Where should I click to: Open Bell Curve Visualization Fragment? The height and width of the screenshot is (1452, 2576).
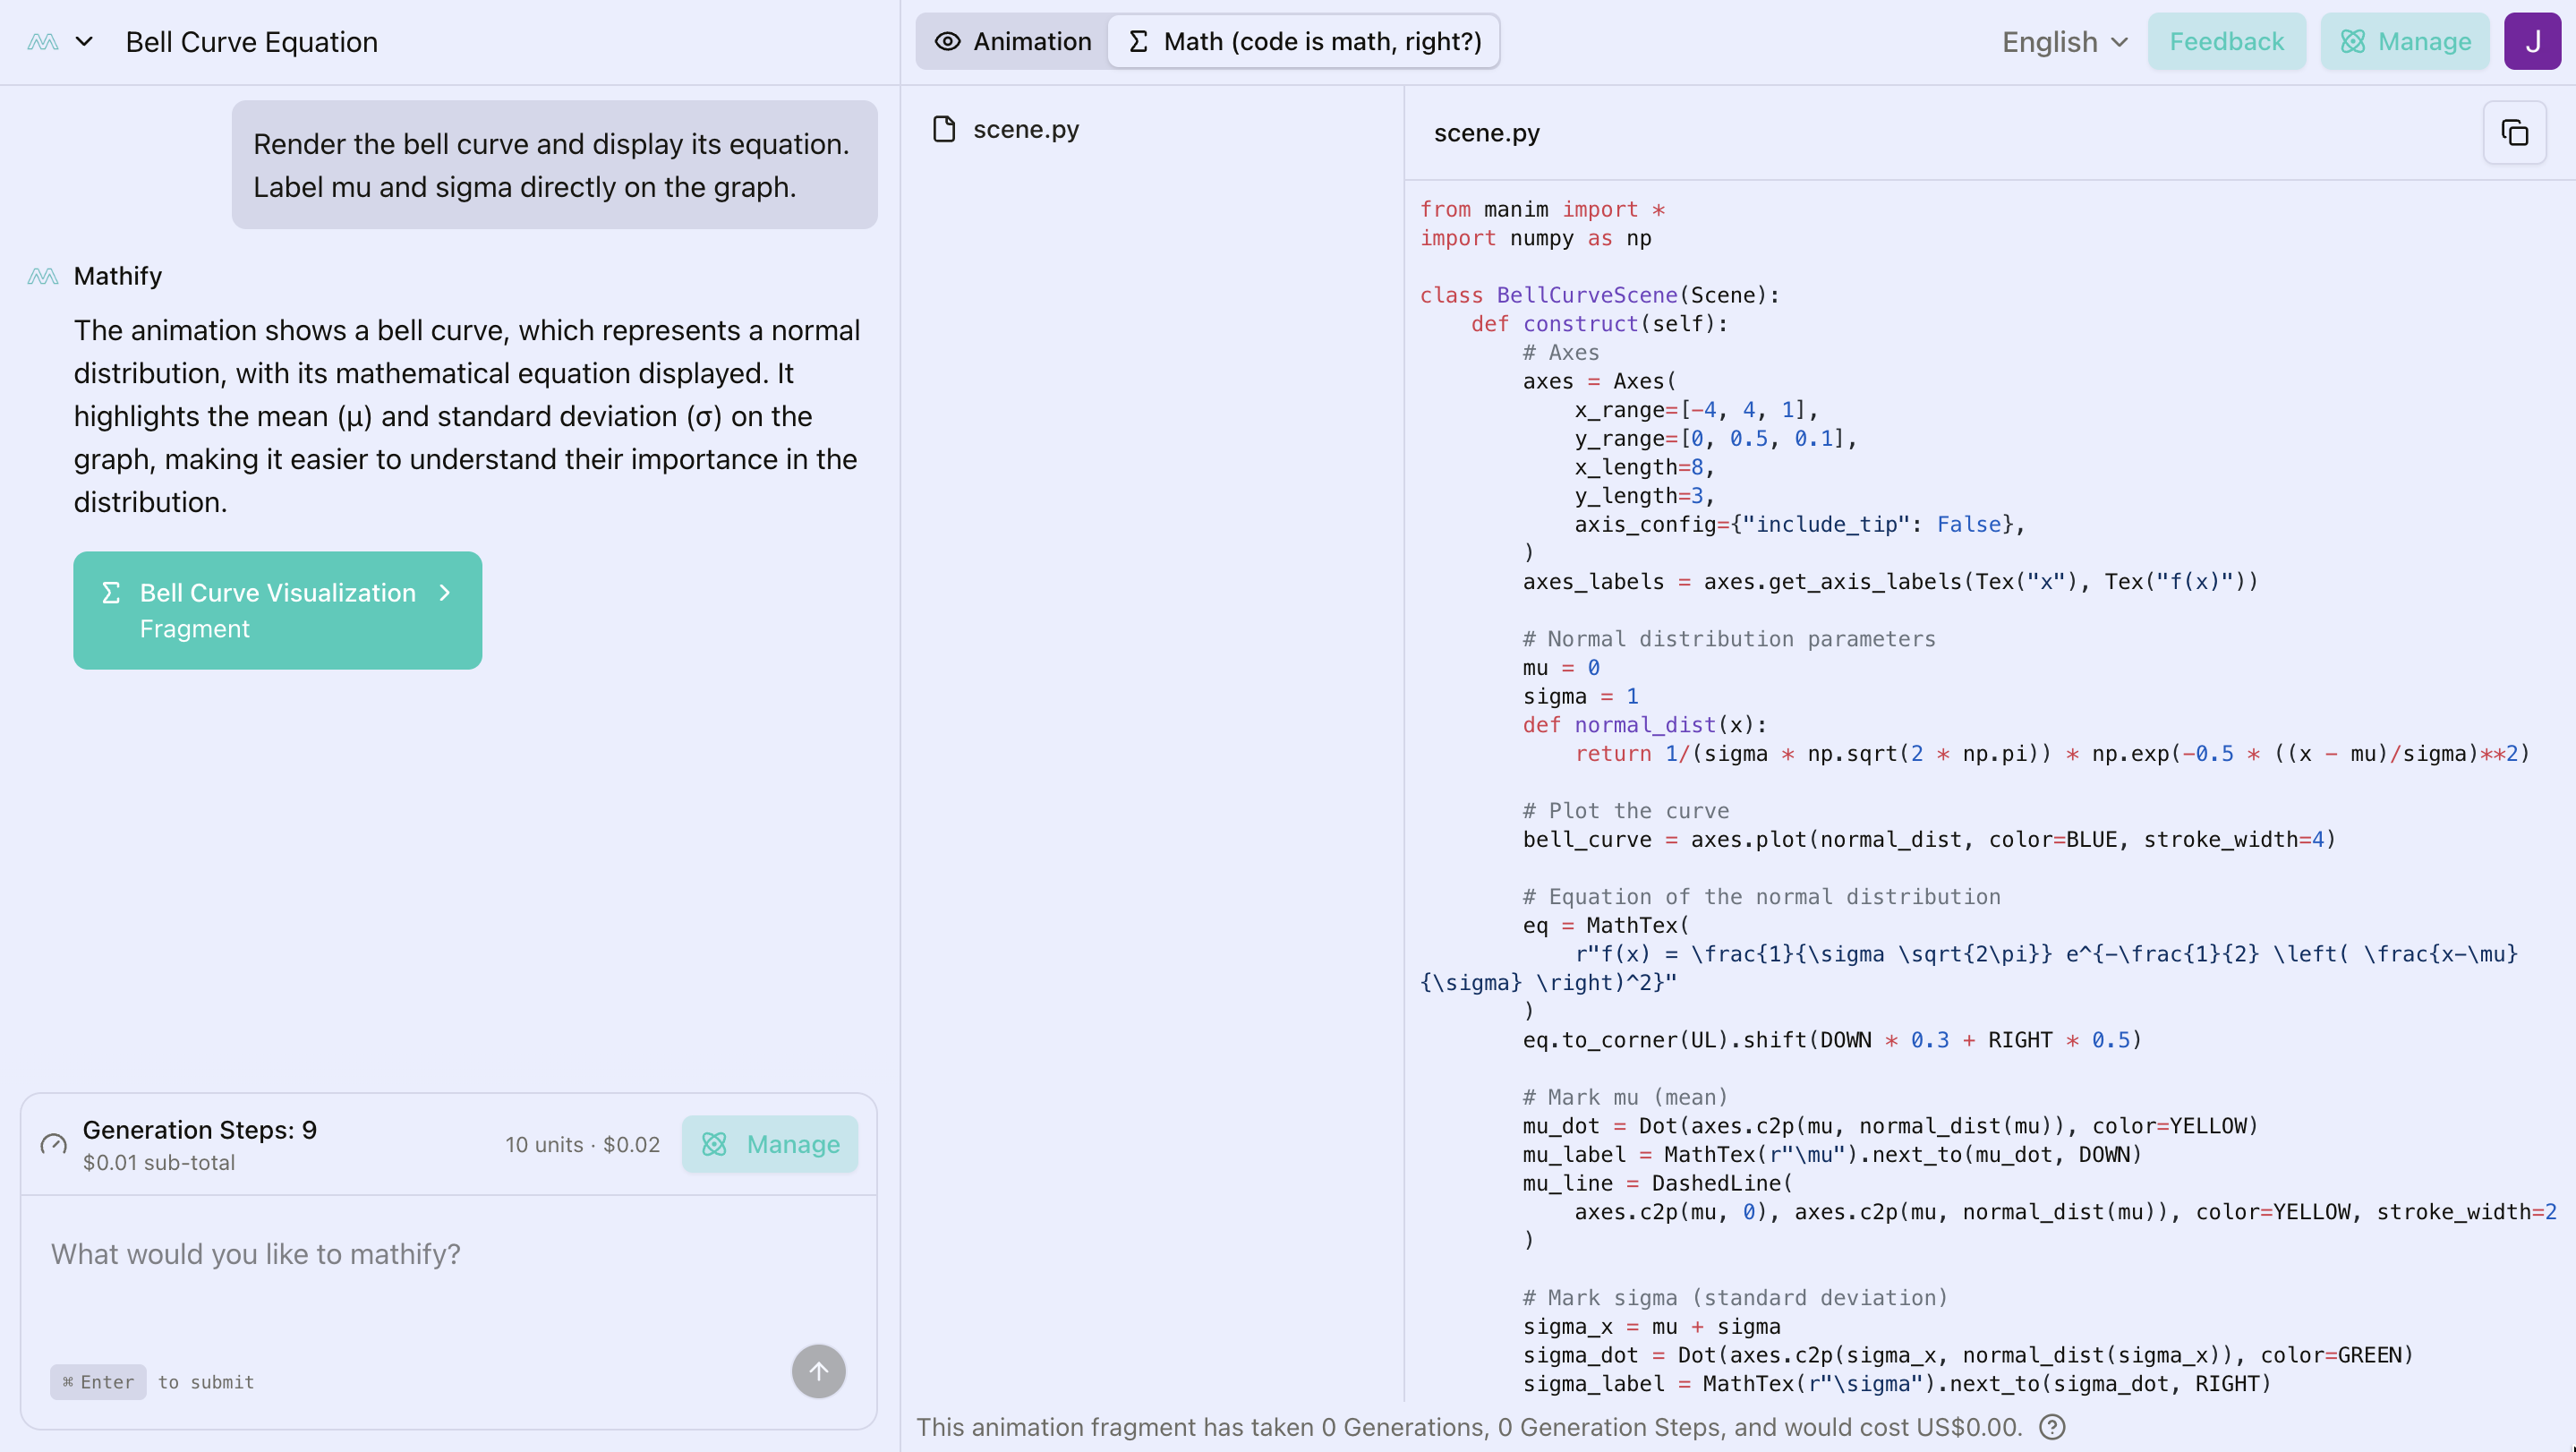[277, 610]
